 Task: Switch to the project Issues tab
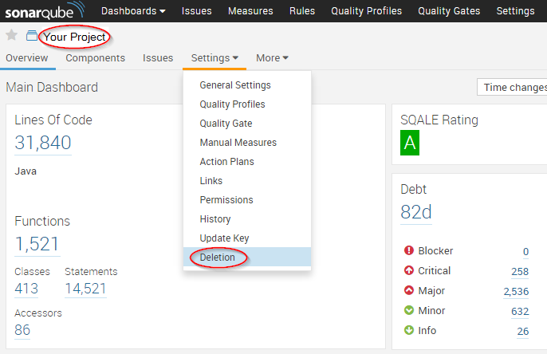(x=158, y=58)
